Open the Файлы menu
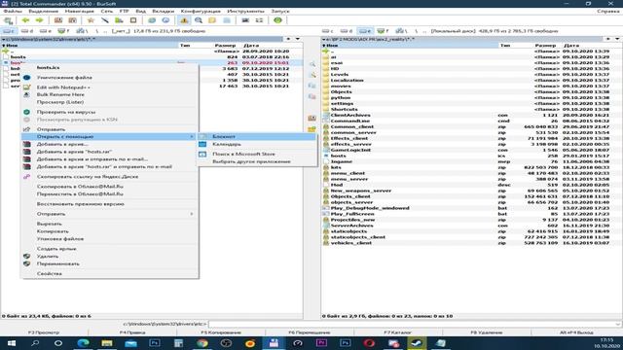This screenshot has height=350, width=623. click(x=13, y=11)
